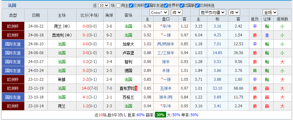
Task: Click the 2-2(0-1) score
Action: (x=90, y=79)
